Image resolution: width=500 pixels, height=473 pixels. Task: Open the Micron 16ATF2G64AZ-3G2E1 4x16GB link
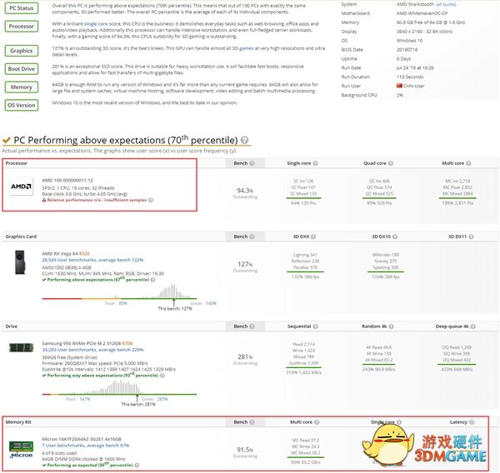[x=82, y=439]
